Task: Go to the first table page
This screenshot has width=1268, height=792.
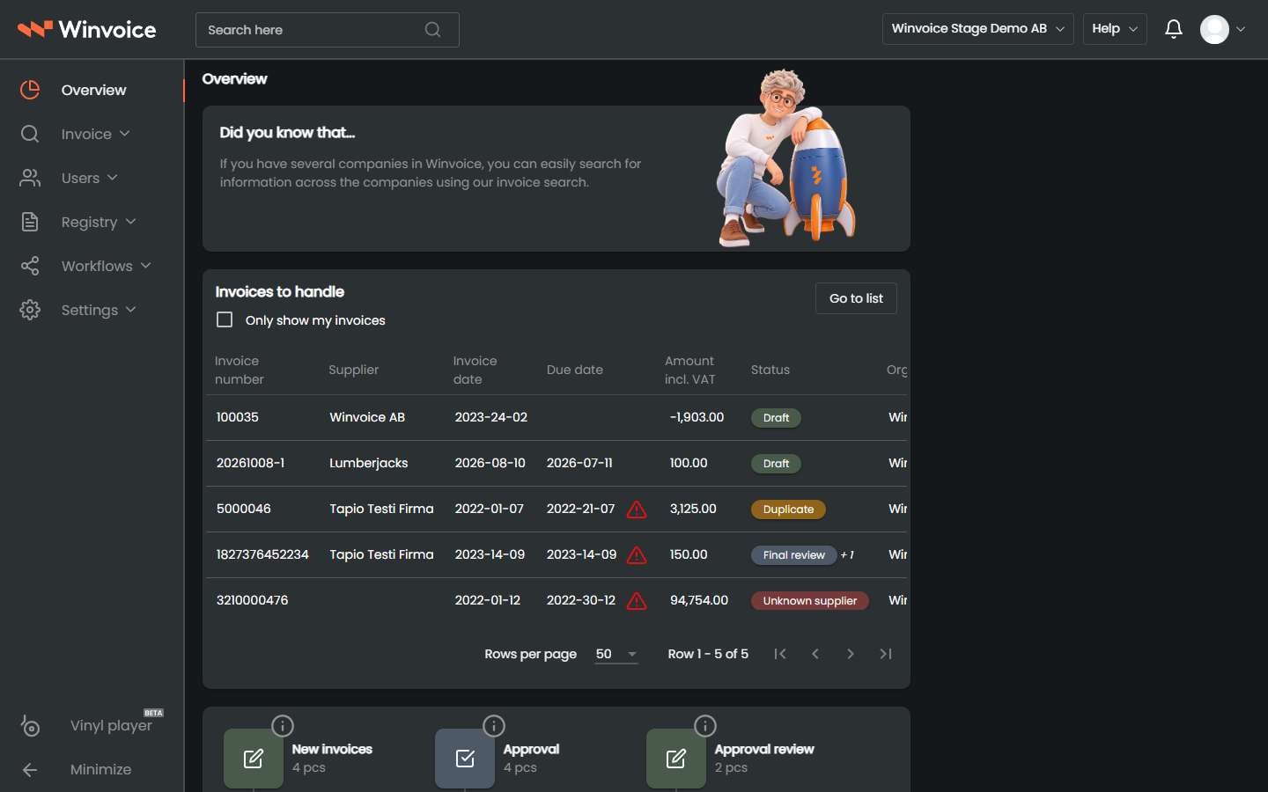Action: 780,654
